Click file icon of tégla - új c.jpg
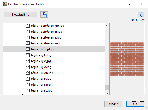 click(28, 61)
